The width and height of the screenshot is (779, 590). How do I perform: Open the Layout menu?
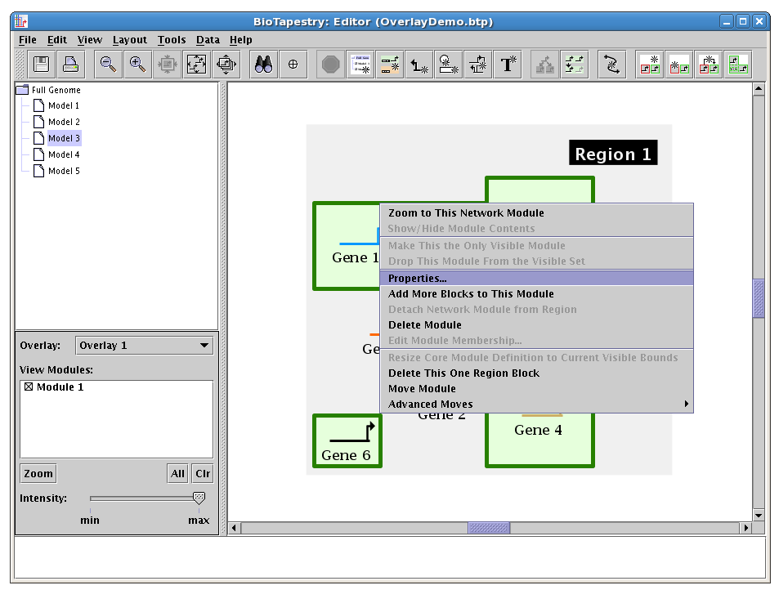[x=129, y=39]
